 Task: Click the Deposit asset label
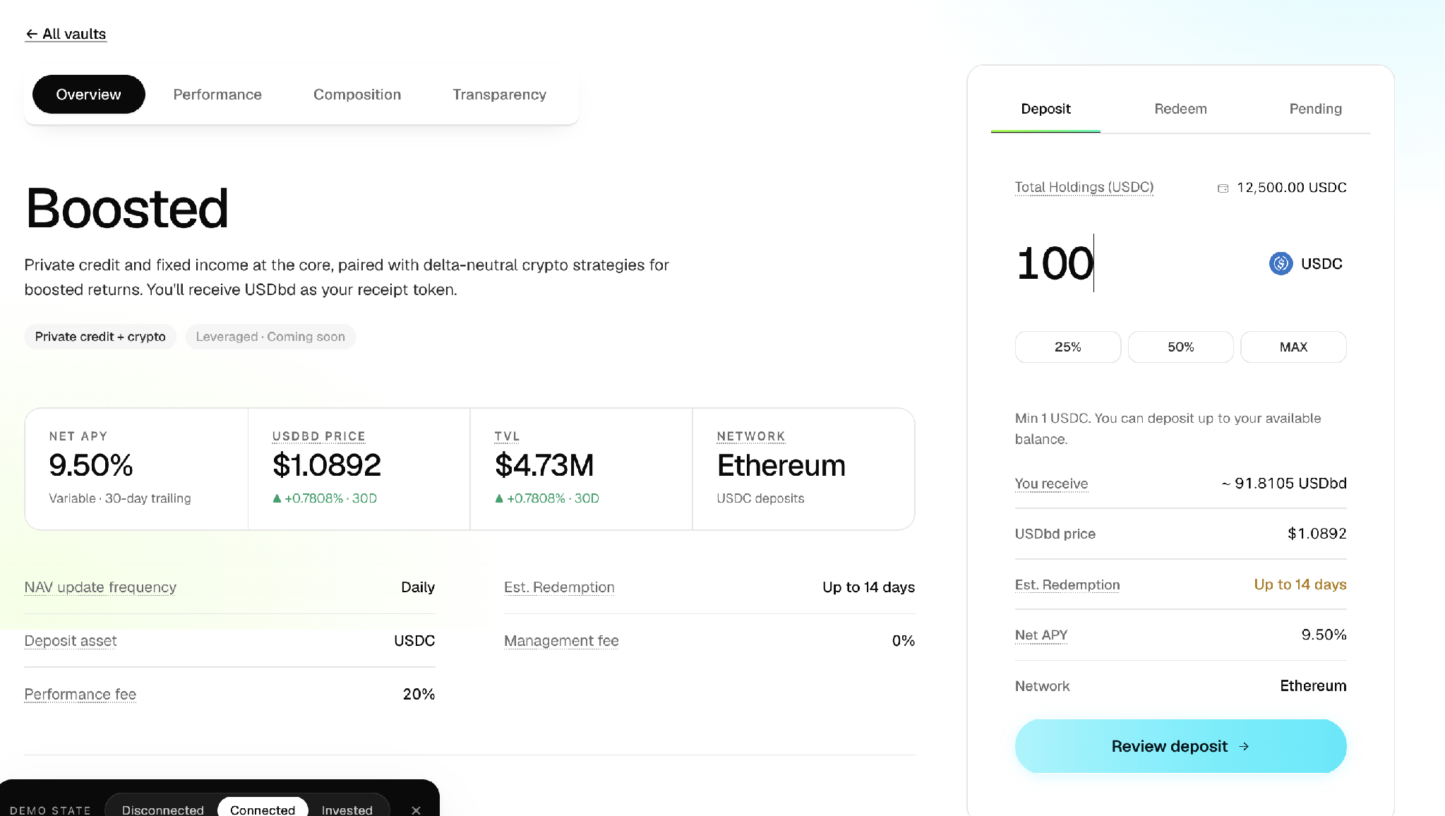[x=71, y=641]
